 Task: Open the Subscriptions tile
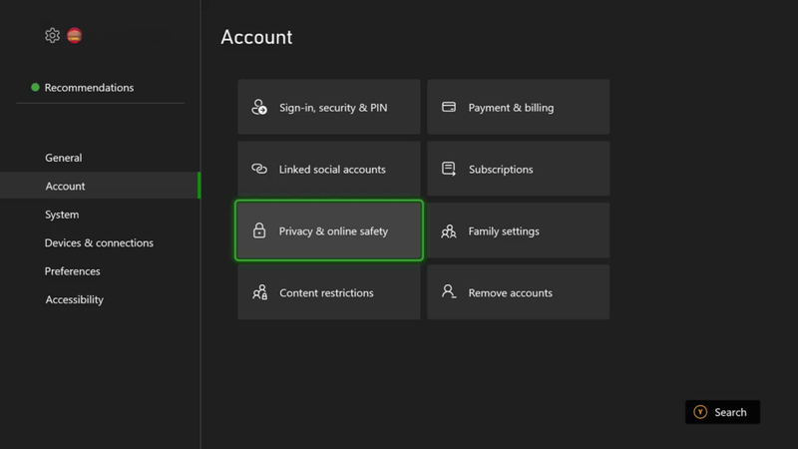(518, 169)
